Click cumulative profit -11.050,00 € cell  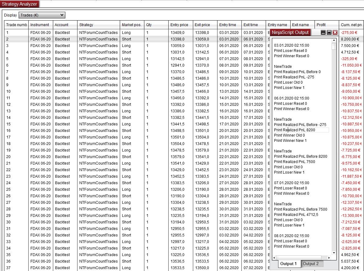351,65
